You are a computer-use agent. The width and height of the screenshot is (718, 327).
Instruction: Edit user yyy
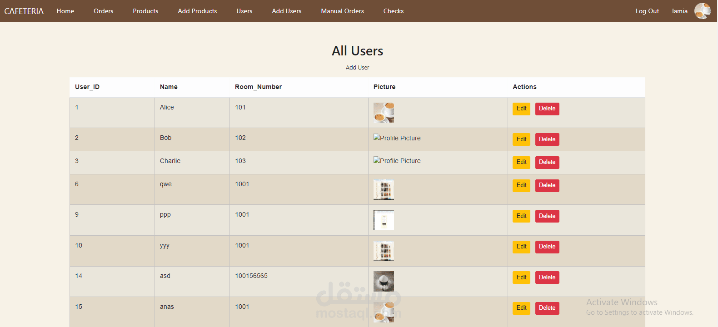tap(521, 247)
